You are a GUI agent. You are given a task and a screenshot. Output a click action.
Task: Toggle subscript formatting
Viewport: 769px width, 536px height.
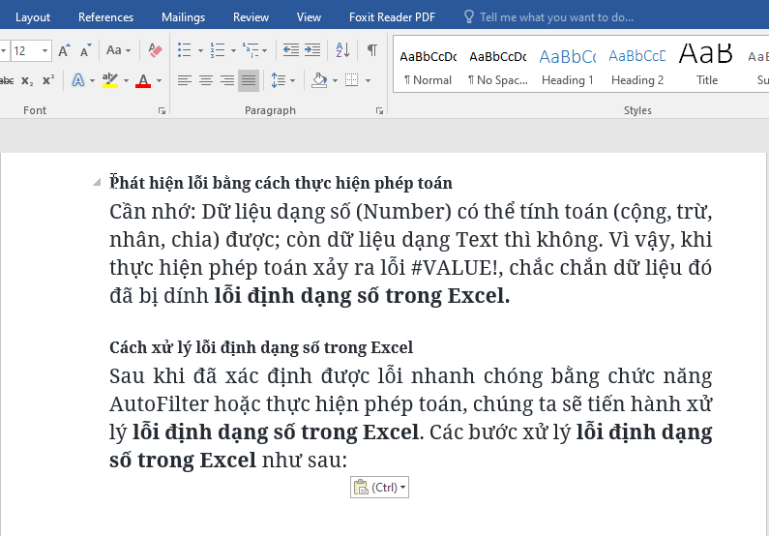pyautogui.click(x=27, y=80)
